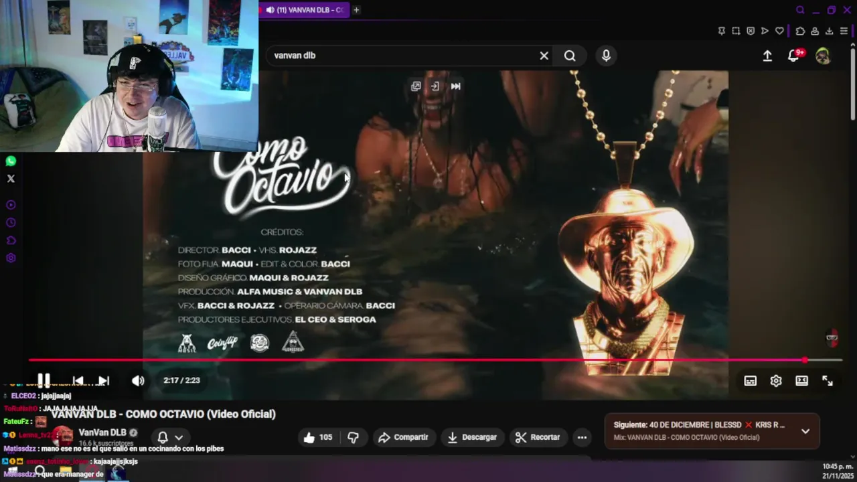857x482 pixels.
Task: Open the player settings gear
Action: click(x=776, y=380)
